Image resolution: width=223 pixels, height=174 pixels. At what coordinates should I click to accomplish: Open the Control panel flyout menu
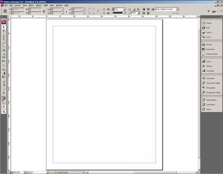point(221,11)
